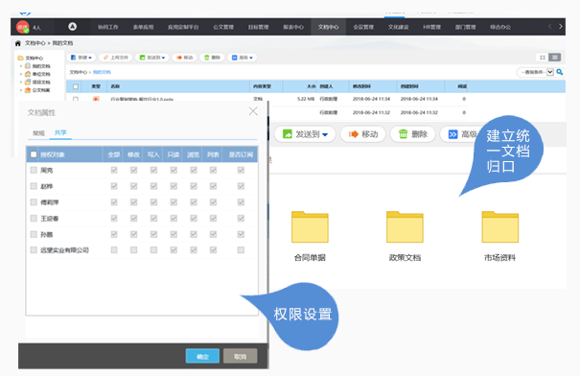
Task: Tick the row checkbox beside 孙鹏
Action: click(x=34, y=234)
